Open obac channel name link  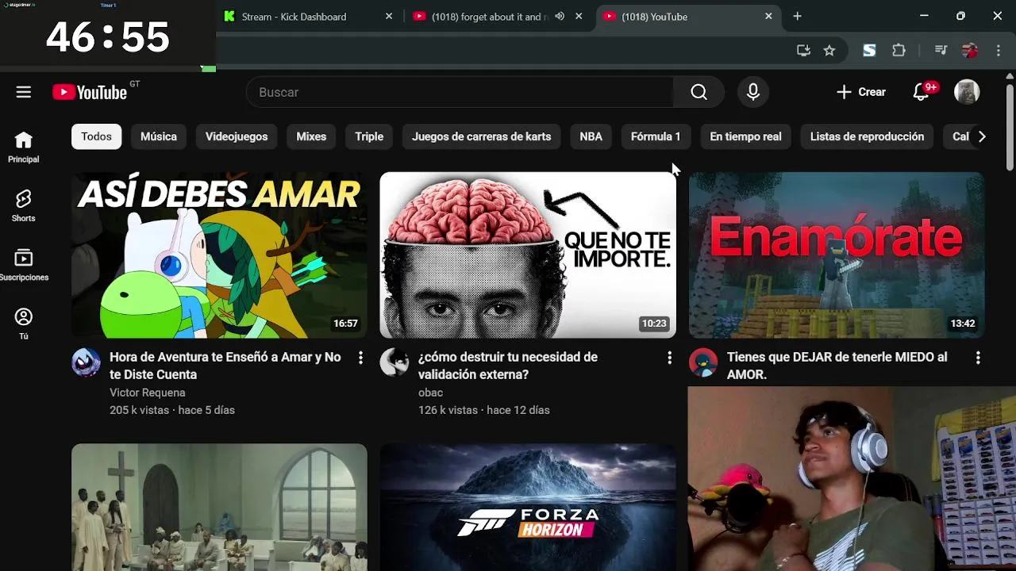tap(430, 393)
